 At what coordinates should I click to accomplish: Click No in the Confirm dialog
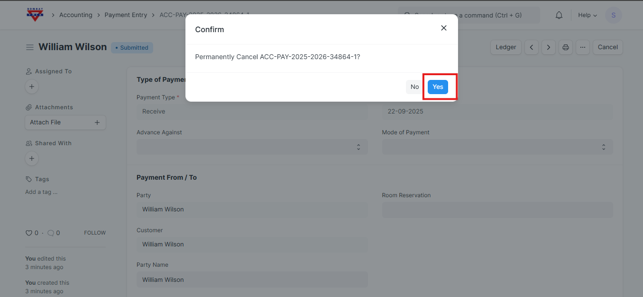[414, 87]
